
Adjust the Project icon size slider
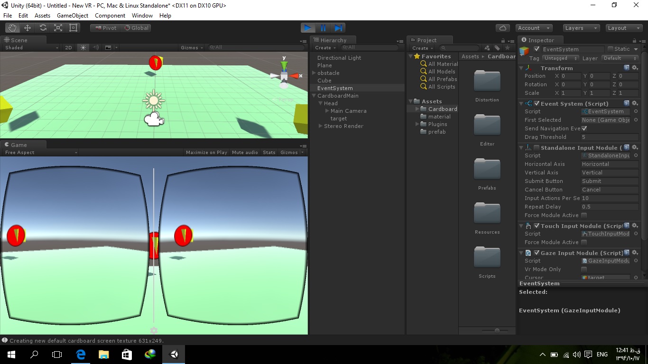pyautogui.click(x=497, y=330)
